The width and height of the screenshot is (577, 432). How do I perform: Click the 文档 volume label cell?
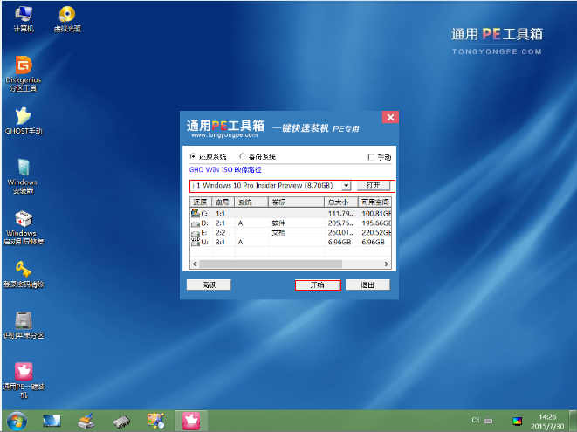click(x=278, y=232)
